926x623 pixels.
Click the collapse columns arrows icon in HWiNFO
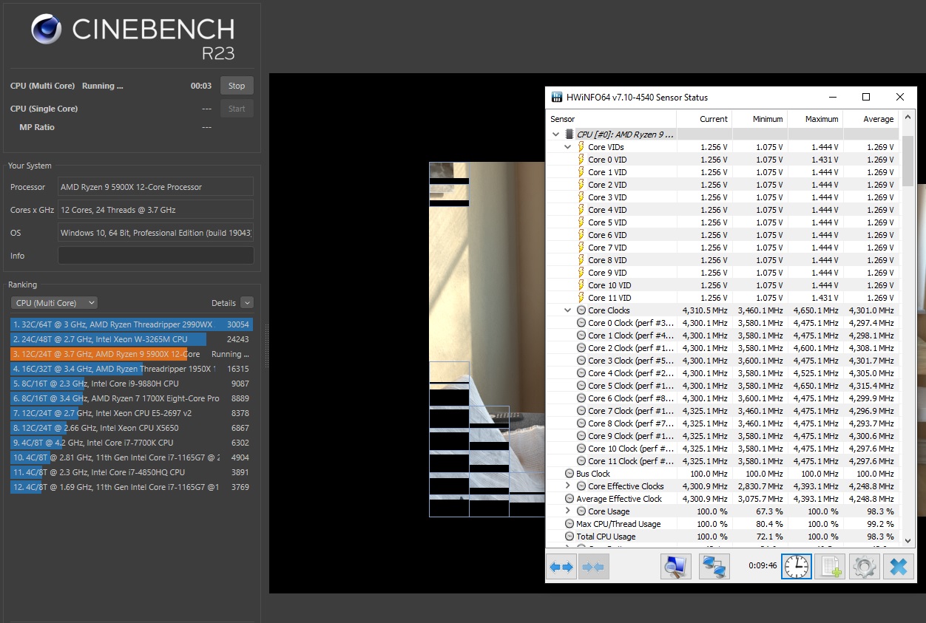click(x=594, y=567)
